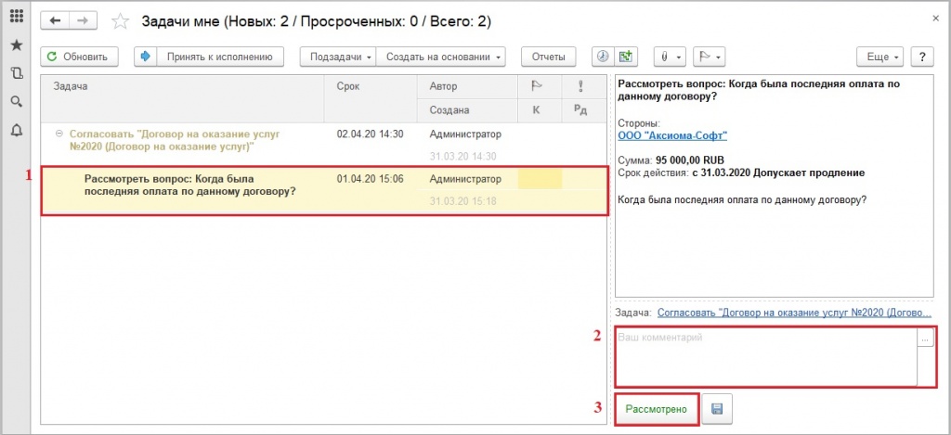951x435 pixels.
Task: Open the History icon in sidebar
Action: coord(16,73)
